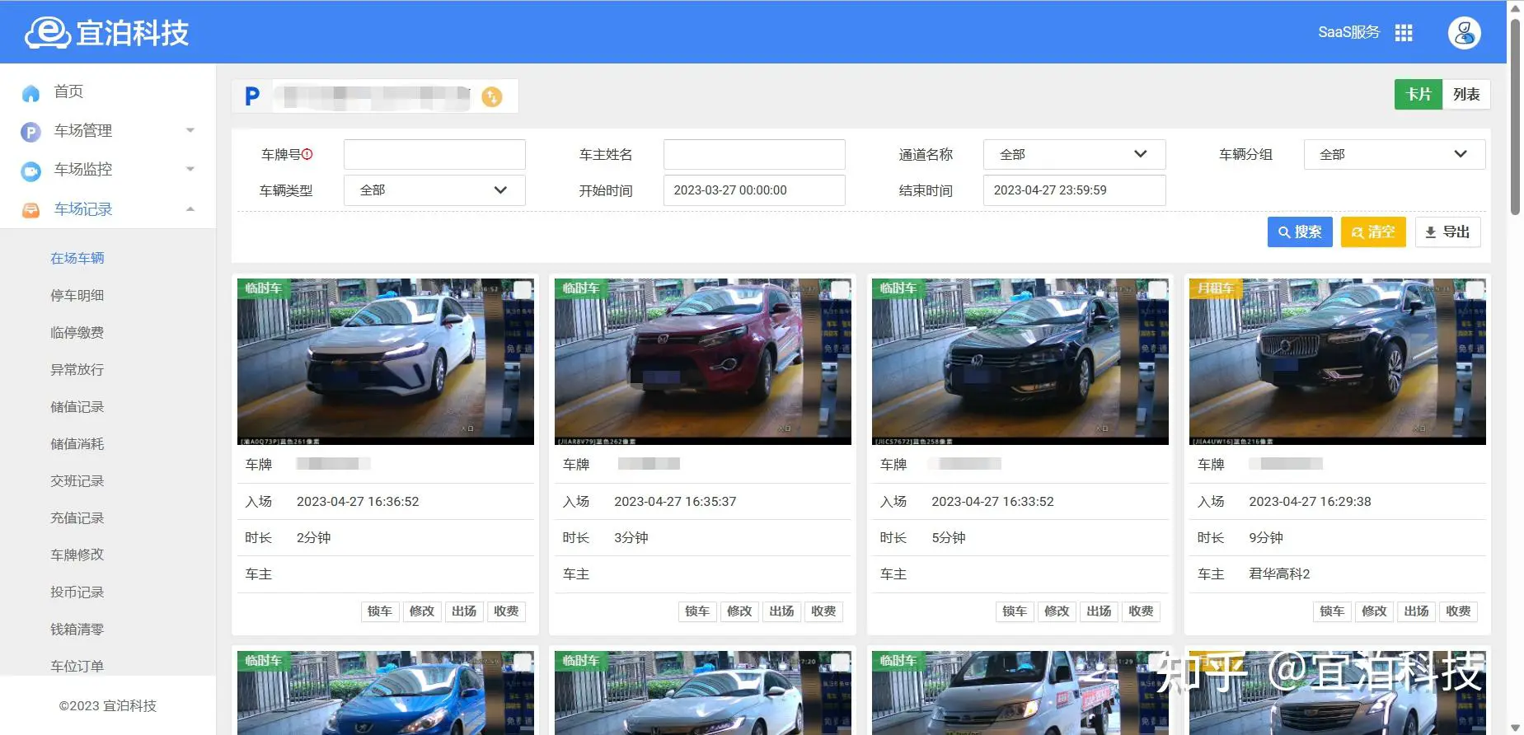
Task: Open 异常放行 in sidebar
Action: pyautogui.click(x=77, y=369)
